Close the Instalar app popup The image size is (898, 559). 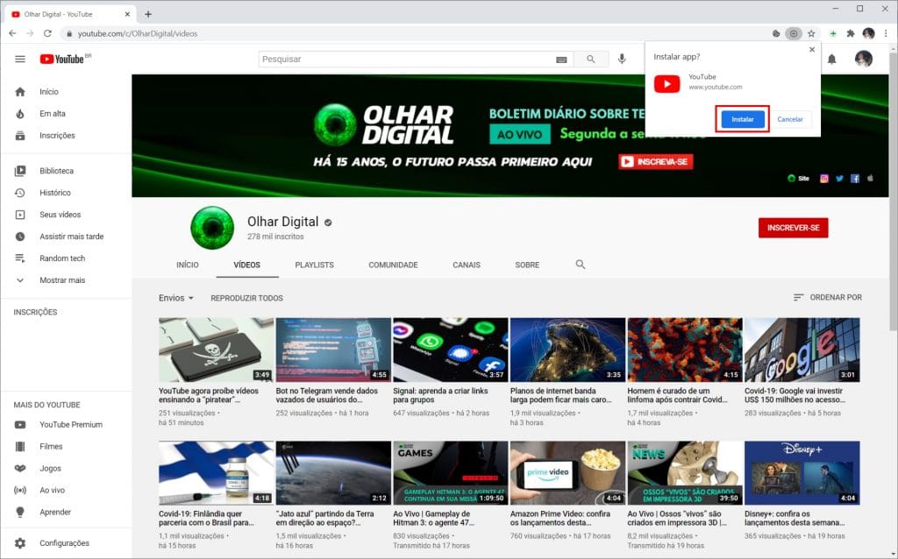(811, 50)
